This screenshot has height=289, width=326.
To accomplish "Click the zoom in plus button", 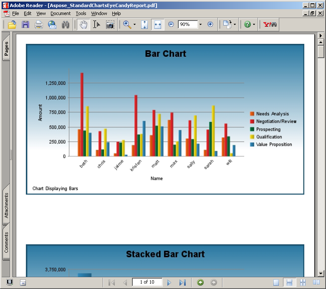I will click(x=210, y=25).
